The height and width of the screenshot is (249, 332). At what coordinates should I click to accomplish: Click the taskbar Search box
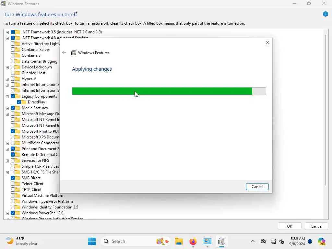pos(136,241)
